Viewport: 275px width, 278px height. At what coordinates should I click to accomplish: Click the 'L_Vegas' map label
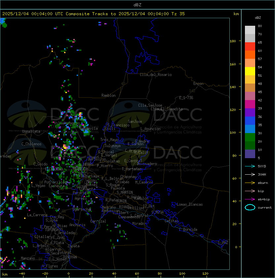(x=38, y=186)
